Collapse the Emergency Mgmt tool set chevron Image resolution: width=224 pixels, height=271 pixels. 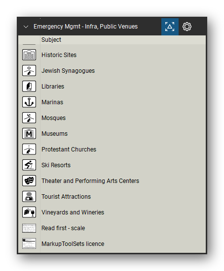click(x=26, y=27)
